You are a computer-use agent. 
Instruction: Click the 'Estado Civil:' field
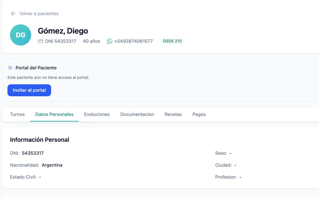pyautogui.click(x=26, y=177)
